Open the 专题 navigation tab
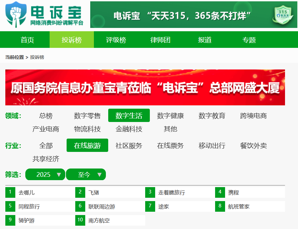Image resolution: width=298 pixels, height=229 pixels. (249, 40)
